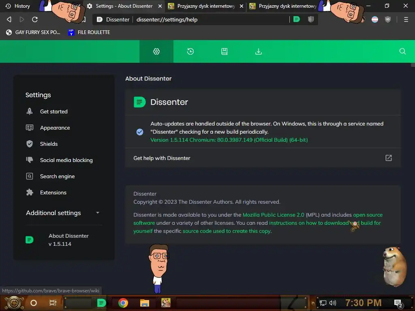Click the settings search magnifier icon
415x311 pixels.
pos(402,51)
